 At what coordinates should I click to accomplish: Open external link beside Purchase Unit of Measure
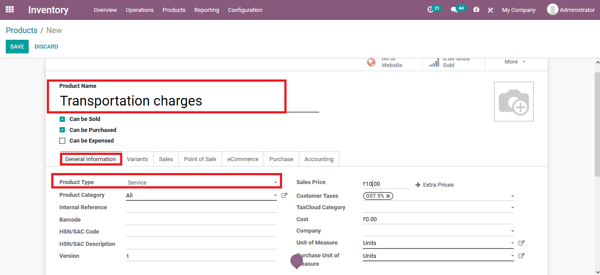click(521, 256)
